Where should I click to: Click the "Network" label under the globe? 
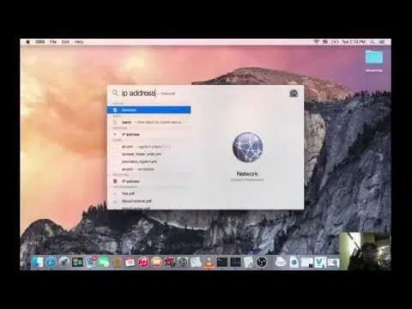247,173
